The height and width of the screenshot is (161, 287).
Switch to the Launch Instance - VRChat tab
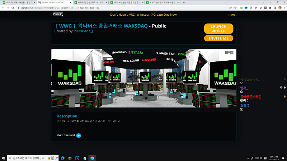coord(55,2)
